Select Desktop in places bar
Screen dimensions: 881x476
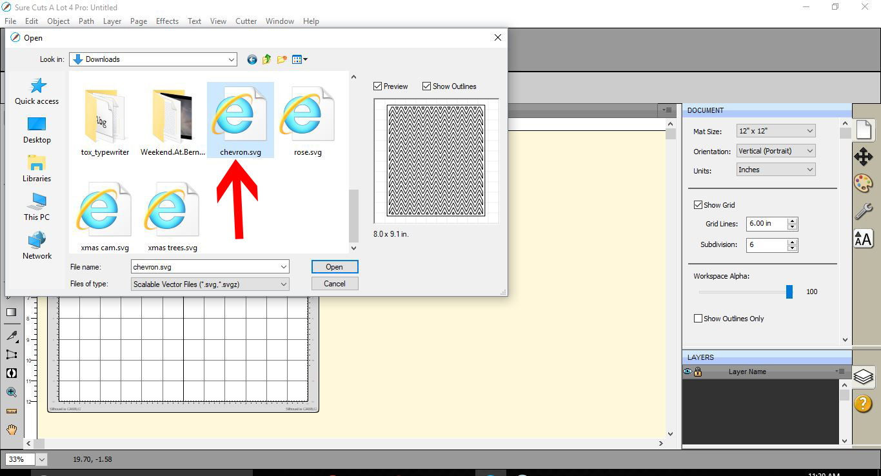click(37, 130)
